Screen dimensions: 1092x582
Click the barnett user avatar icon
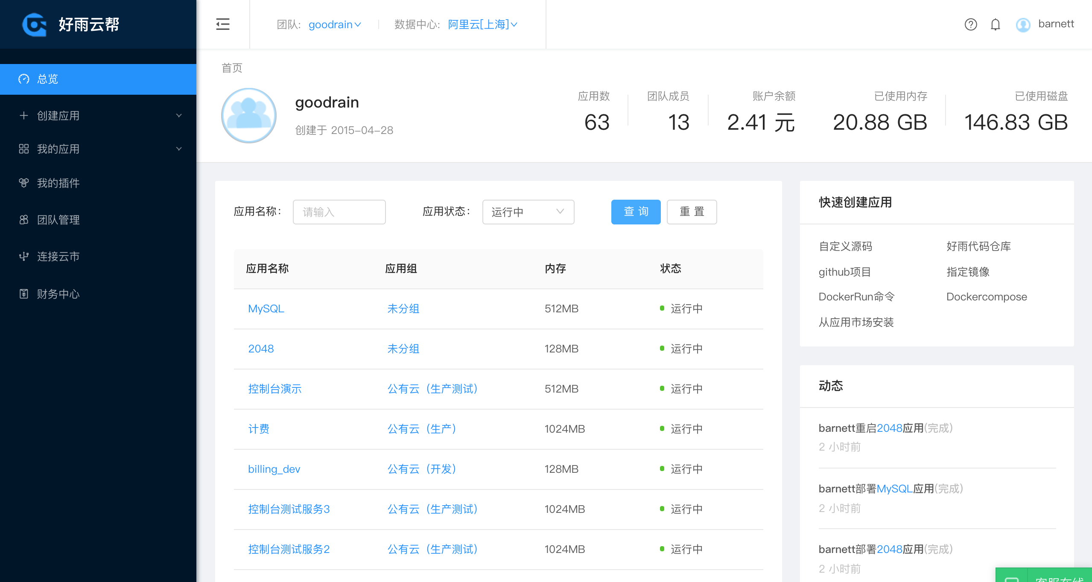pyautogui.click(x=1023, y=25)
